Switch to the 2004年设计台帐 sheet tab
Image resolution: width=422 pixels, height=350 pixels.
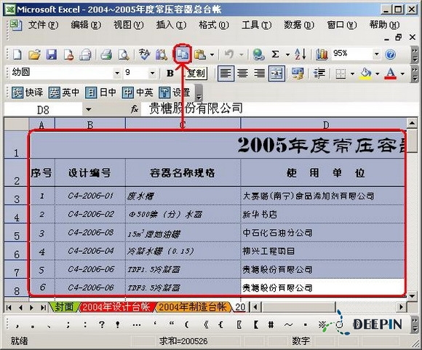pos(116,306)
